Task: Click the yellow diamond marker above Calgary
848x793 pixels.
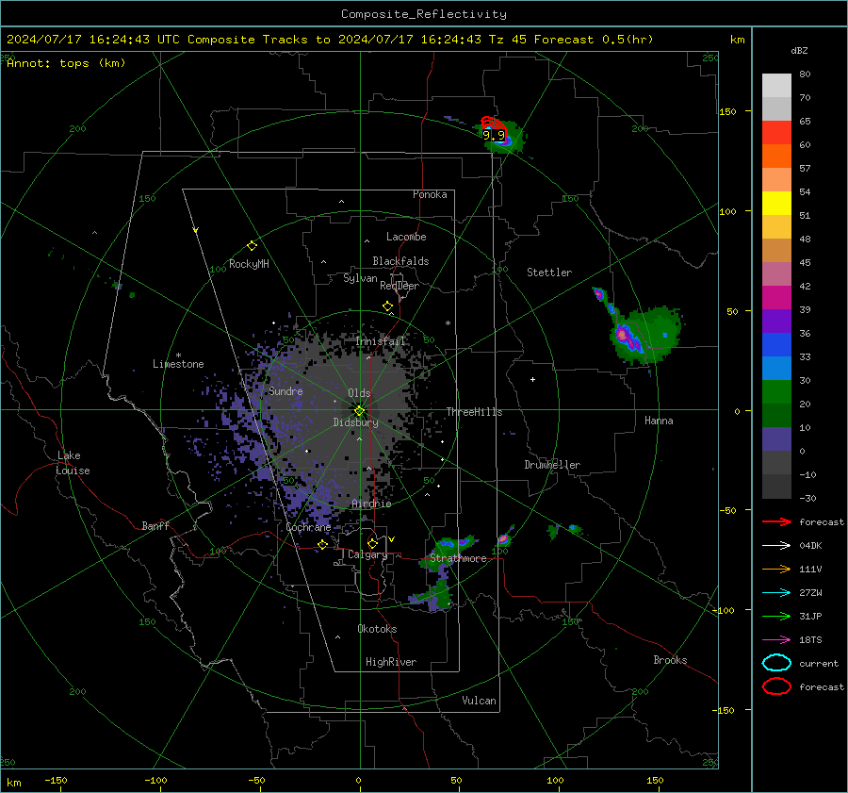Action: pos(372,543)
